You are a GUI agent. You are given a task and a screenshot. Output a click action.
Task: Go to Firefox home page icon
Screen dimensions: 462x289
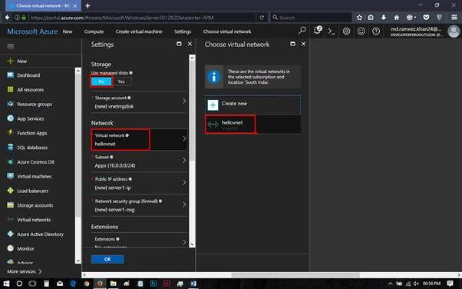pyautogui.click(x=397, y=18)
